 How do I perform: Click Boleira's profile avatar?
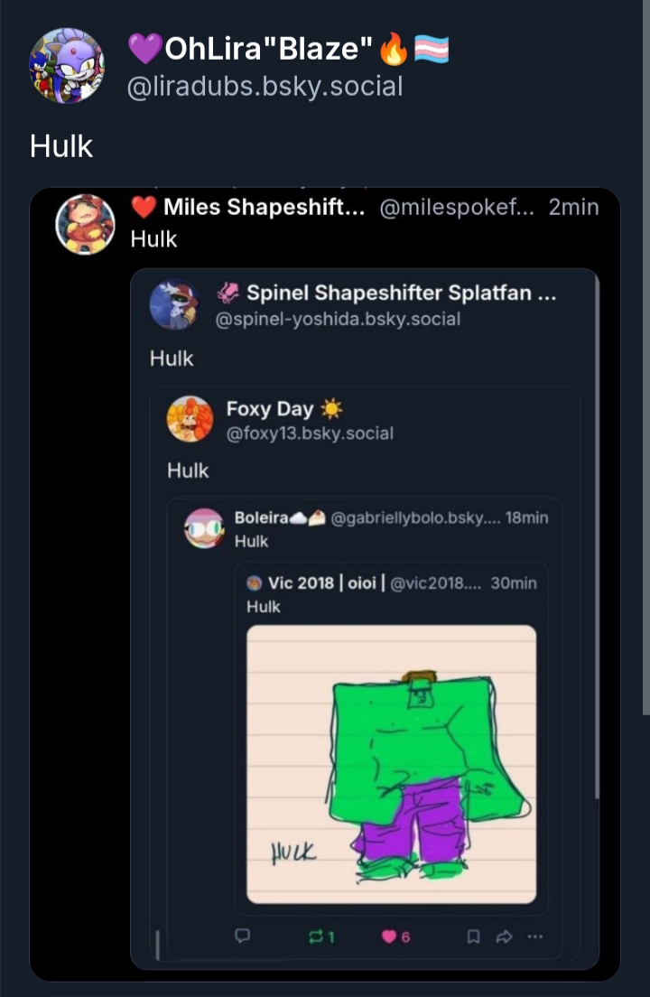pyautogui.click(x=204, y=528)
